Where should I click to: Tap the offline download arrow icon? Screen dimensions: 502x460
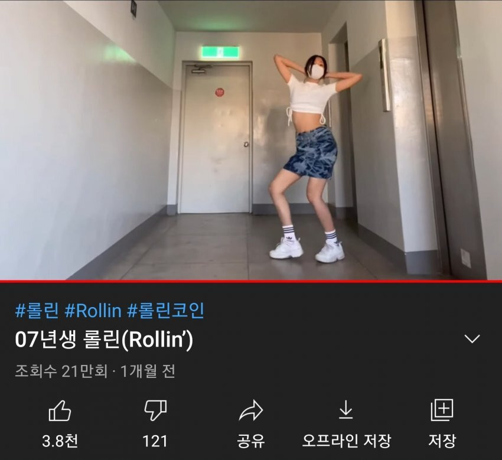[x=345, y=410]
